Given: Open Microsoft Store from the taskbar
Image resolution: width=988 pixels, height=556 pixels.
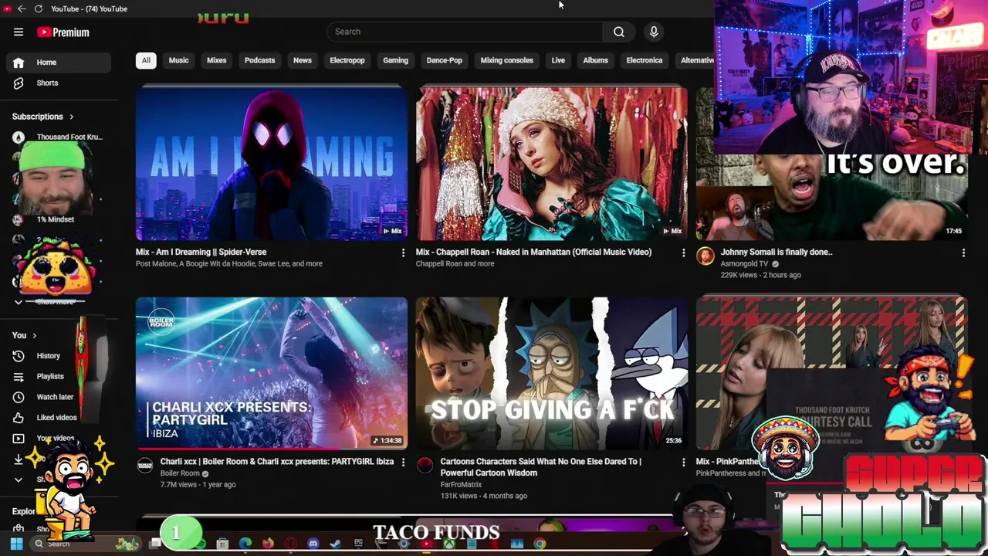Looking at the screenshot, I should pyautogui.click(x=222, y=544).
